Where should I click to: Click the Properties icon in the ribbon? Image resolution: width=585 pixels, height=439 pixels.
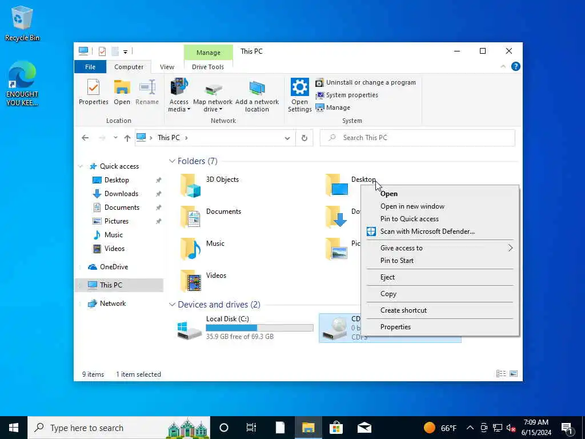point(93,92)
